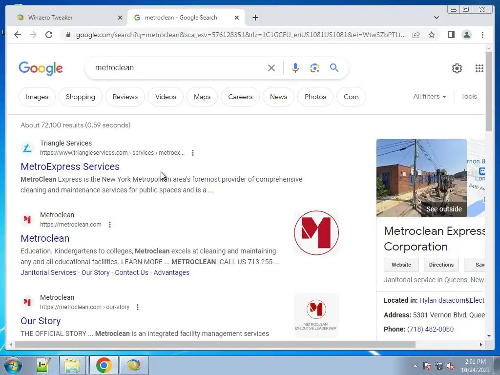
Task: Open the browser side panel
Action: pos(451,35)
